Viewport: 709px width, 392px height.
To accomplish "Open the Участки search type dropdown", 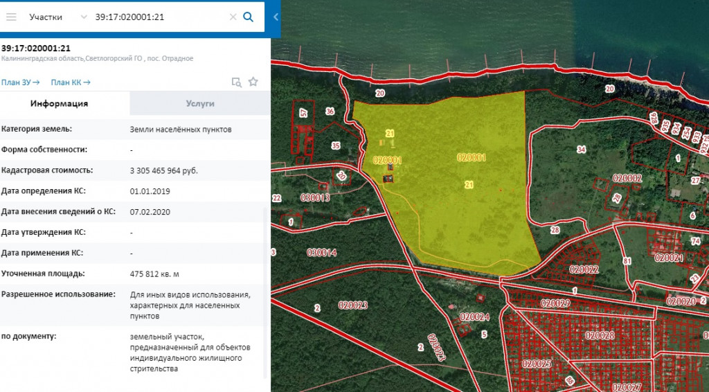I will click(83, 17).
